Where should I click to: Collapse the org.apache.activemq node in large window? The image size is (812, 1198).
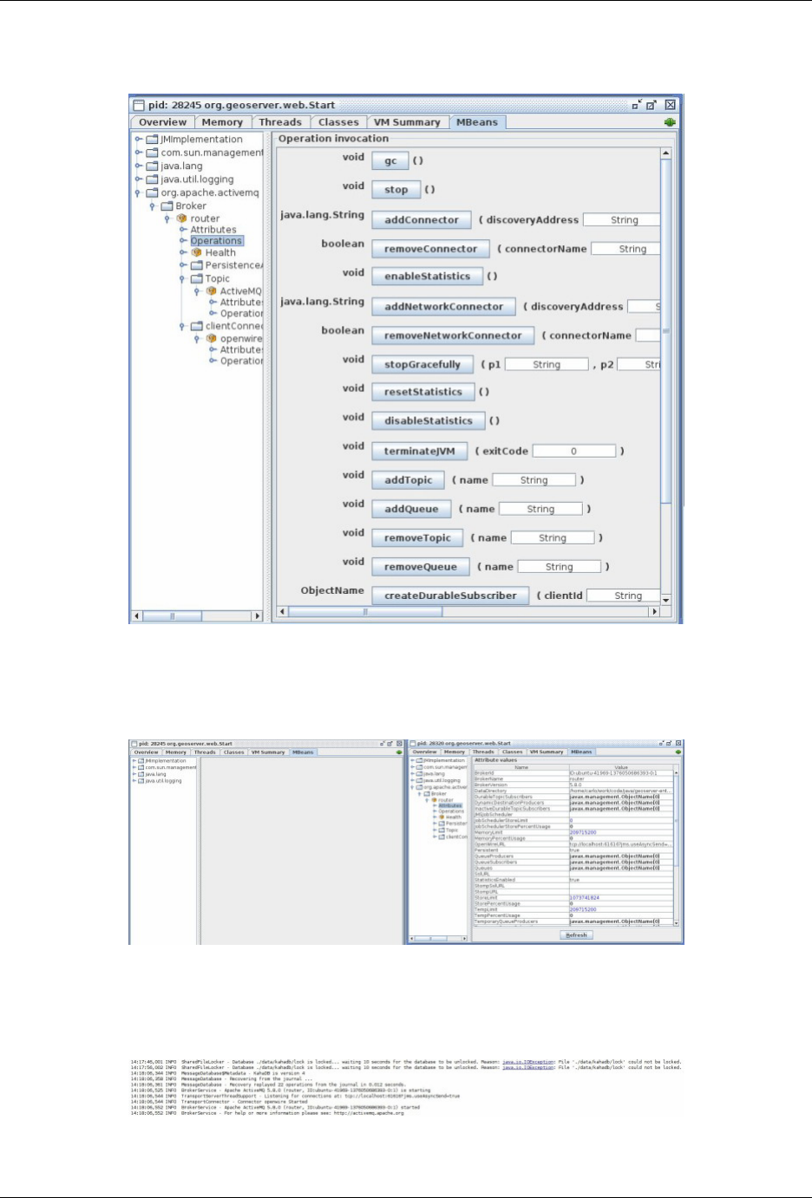[x=138, y=192]
